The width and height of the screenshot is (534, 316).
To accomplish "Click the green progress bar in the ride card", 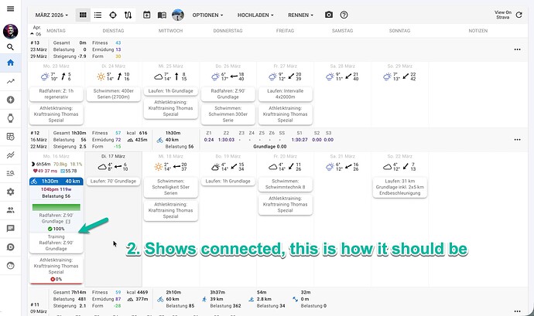I will coord(53,207).
